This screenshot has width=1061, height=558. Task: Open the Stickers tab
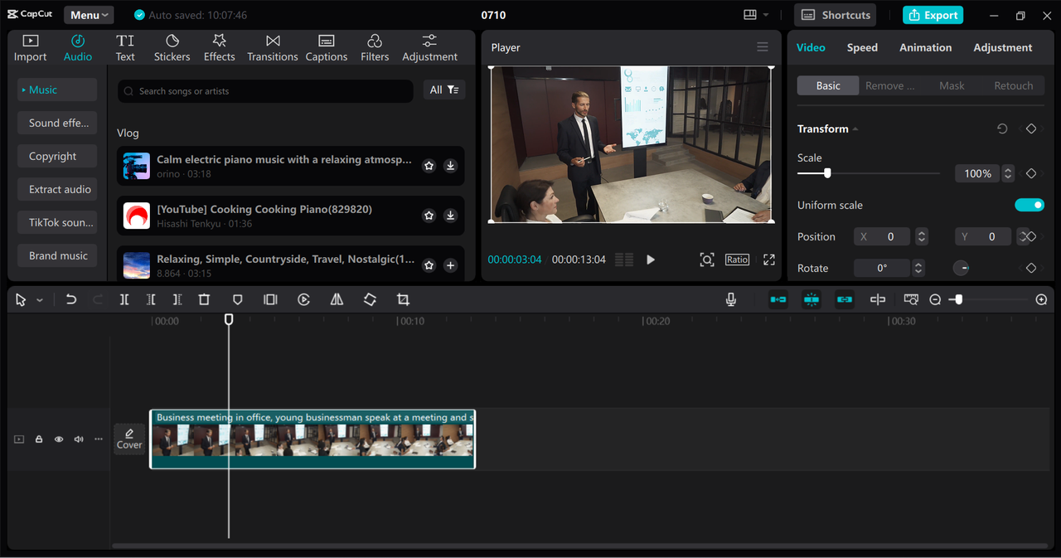coord(172,48)
